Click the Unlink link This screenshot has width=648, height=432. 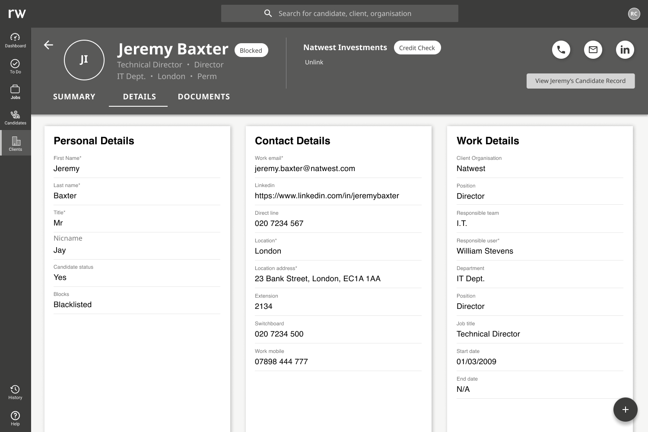pyautogui.click(x=314, y=62)
